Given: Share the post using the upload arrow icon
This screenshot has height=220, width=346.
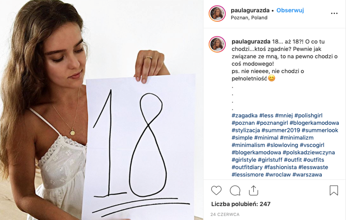Looking at the screenshot, I should 253,190.
